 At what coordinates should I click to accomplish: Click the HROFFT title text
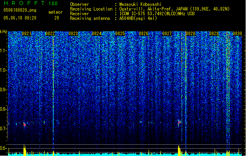coord(24,3)
